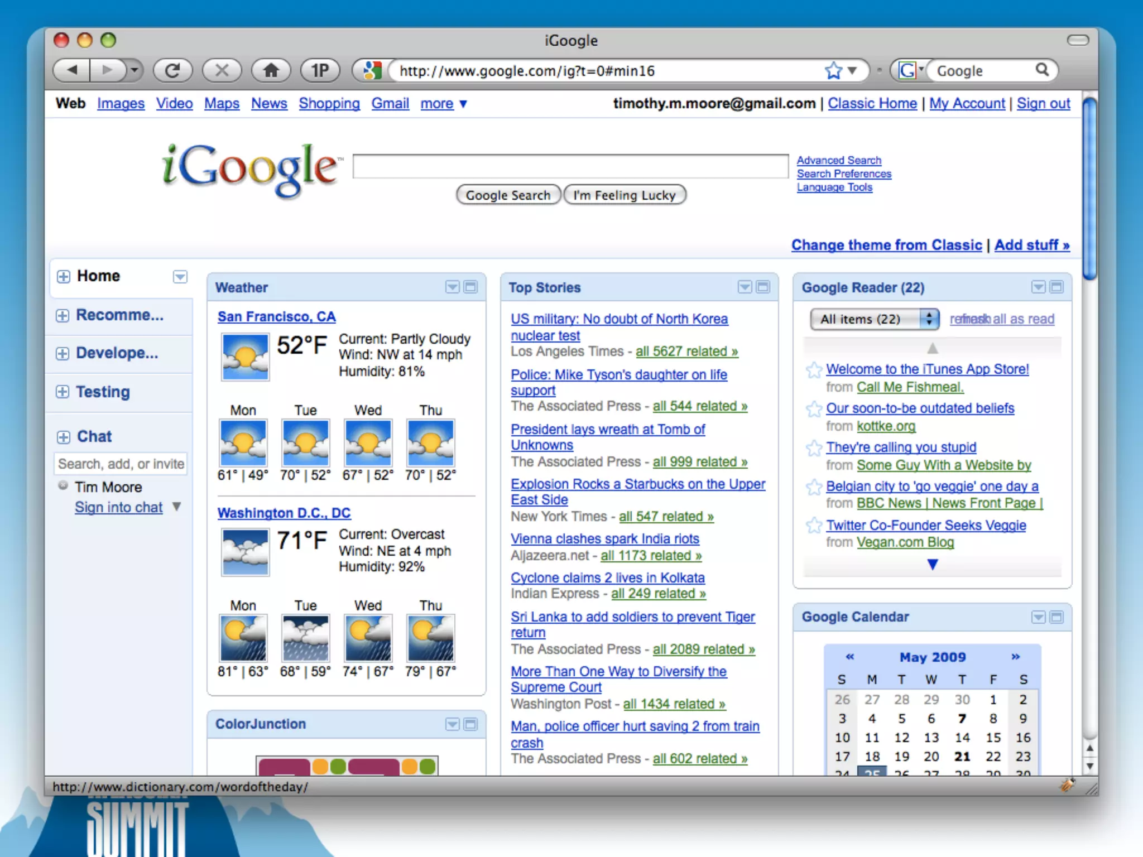Click the magenta block in ColorJunction
This screenshot has width=1143, height=857.
(x=284, y=767)
